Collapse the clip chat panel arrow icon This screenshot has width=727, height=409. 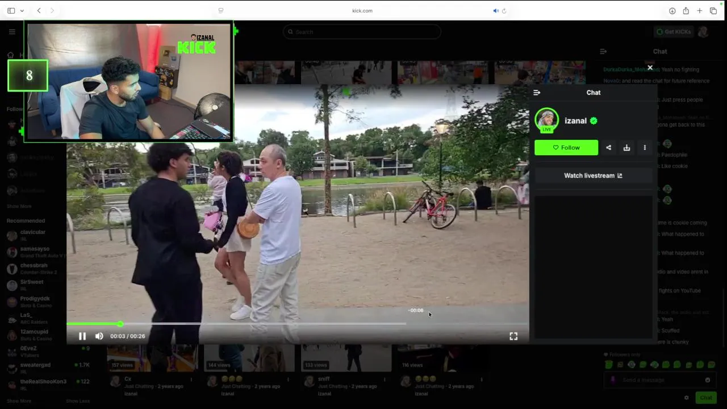click(x=537, y=93)
